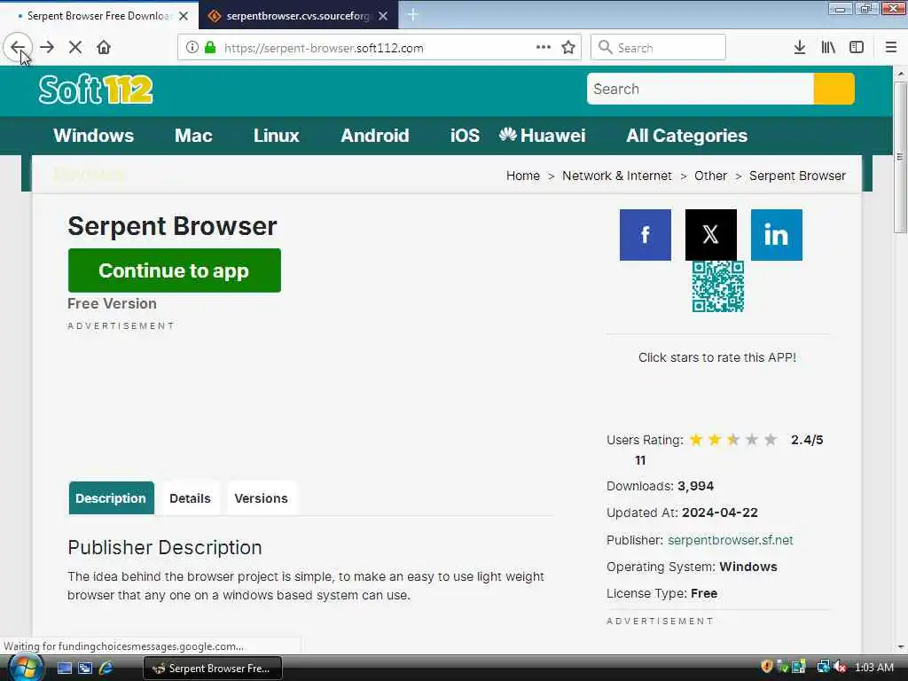Open the downloads arrow panel
Image resolution: width=908 pixels, height=681 pixels.
coord(800,48)
